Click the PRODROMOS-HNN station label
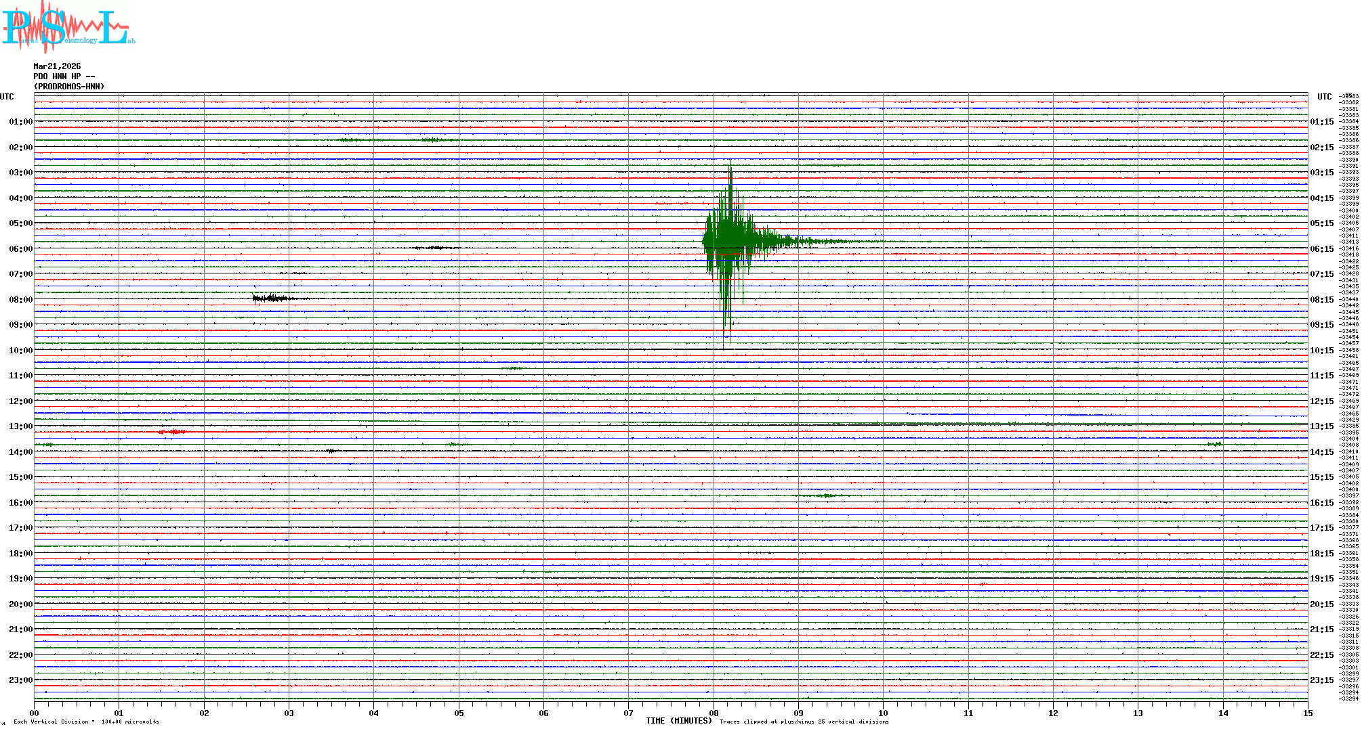 pos(69,87)
